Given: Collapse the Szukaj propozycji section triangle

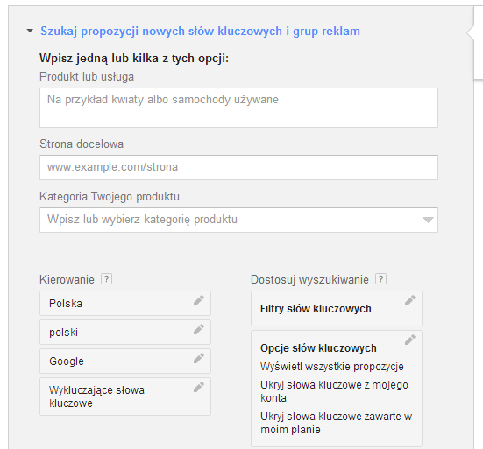Looking at the screenshot, I should pyautogui.click(x=30, y=31).
